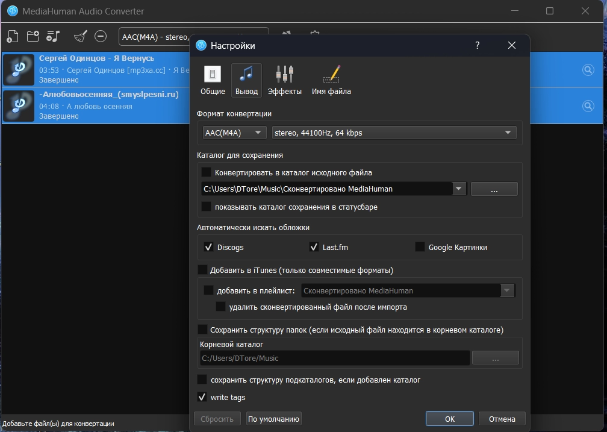Click the question mark help icon in Настройки

[478, 46]
